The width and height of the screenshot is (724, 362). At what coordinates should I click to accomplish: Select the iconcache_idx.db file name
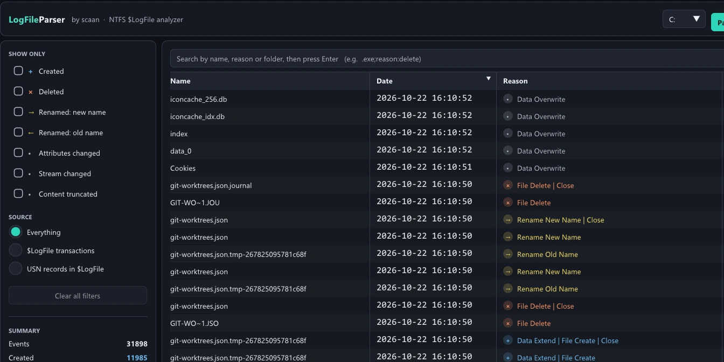pyautogui.click(x=197, y=116)
